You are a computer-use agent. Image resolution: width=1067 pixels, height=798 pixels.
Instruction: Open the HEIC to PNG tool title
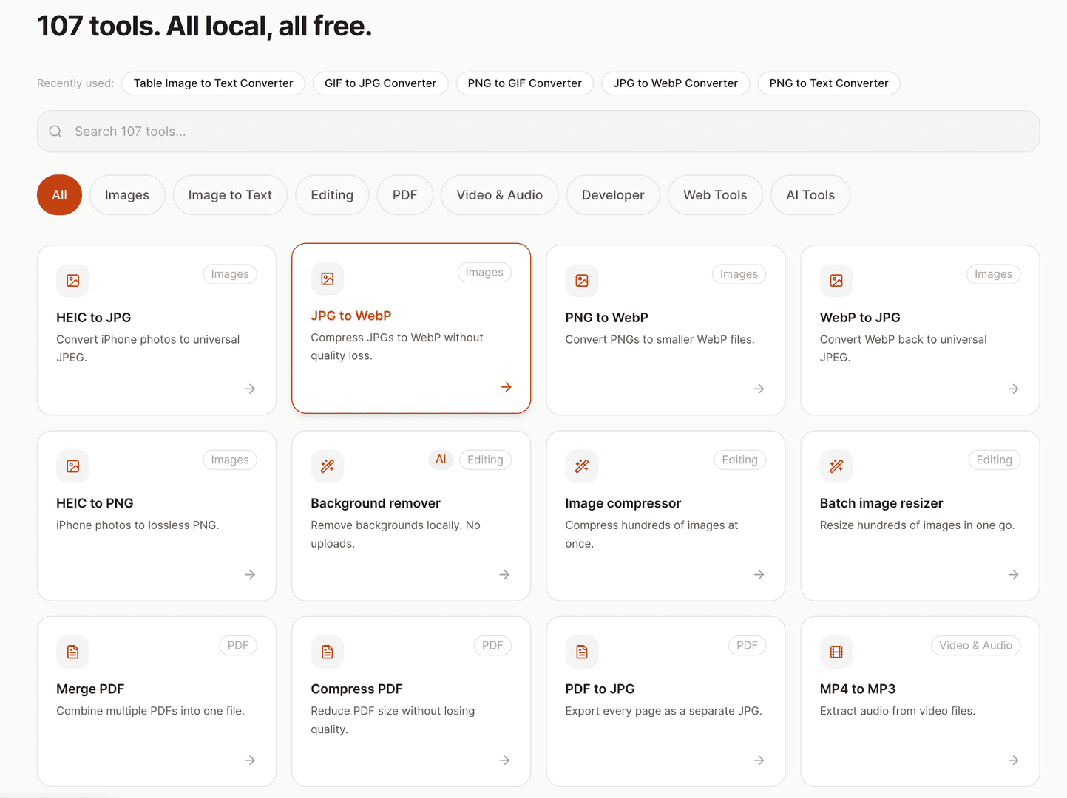(x=95, y=503)
